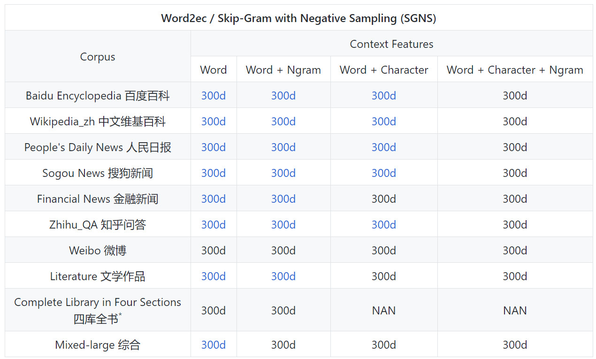The width and height of the screenshot is (596, 359).
Task: Click the Context Features header
Action: pos(391,44)
